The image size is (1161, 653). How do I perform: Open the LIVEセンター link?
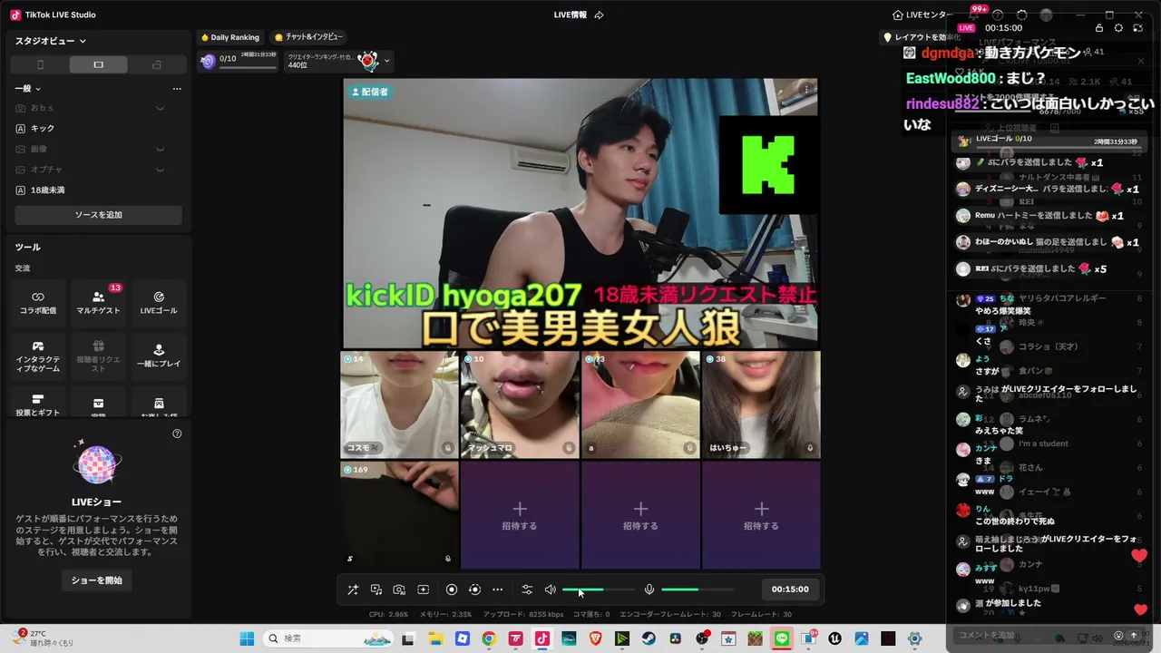[922, 15]
